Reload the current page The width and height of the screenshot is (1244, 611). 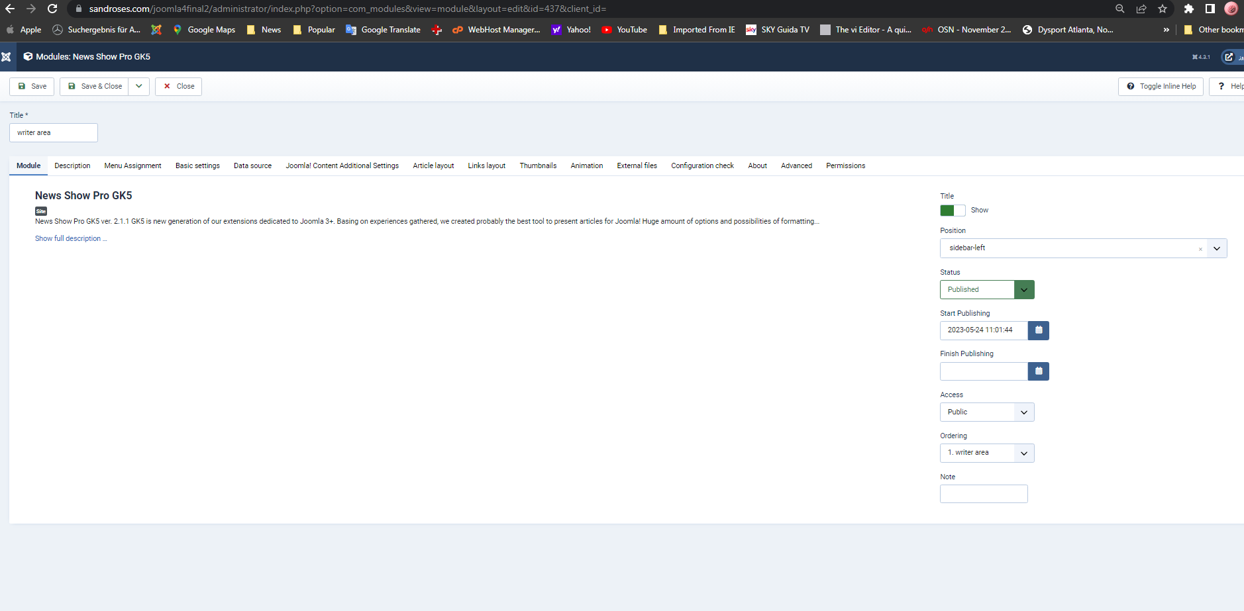point(52,9)
